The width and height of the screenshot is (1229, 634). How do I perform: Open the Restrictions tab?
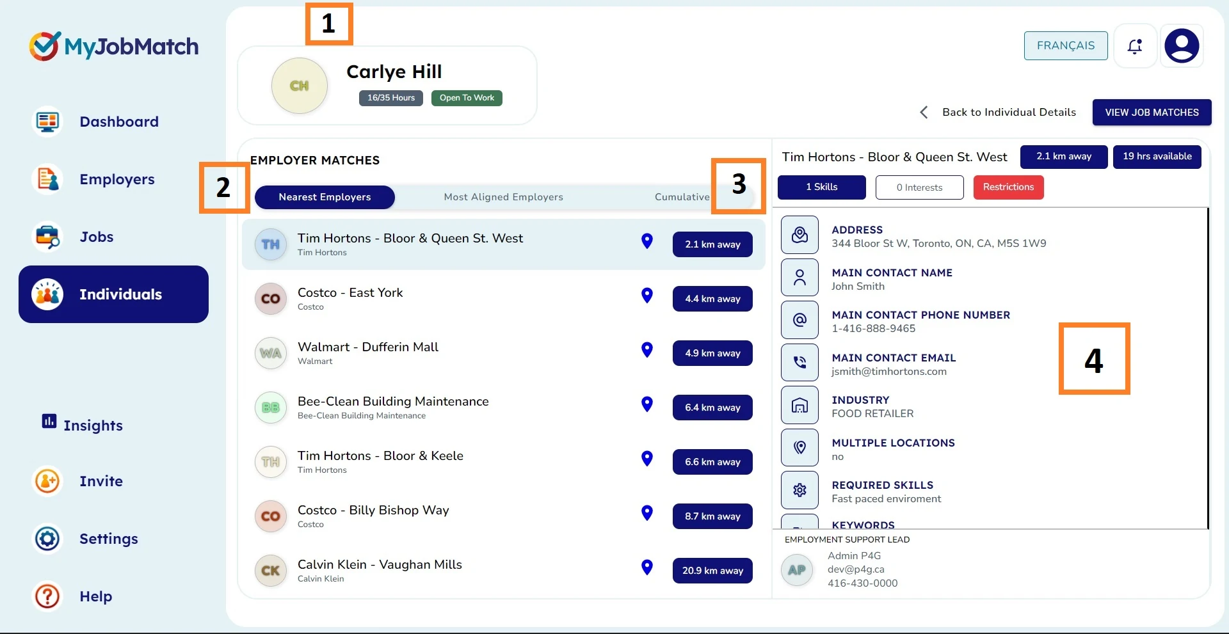(x=1009, y=187)
